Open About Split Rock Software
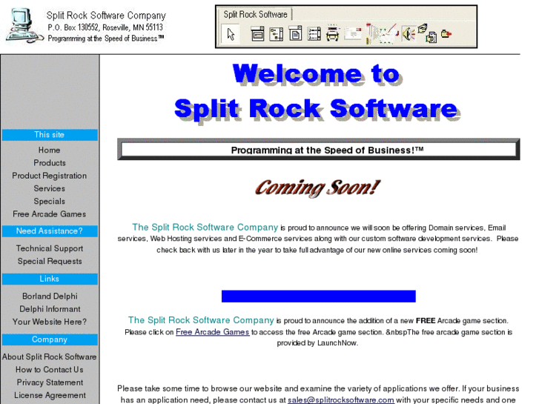The height and width of the screenshot is (404, 539). click(x=50, y=357)
